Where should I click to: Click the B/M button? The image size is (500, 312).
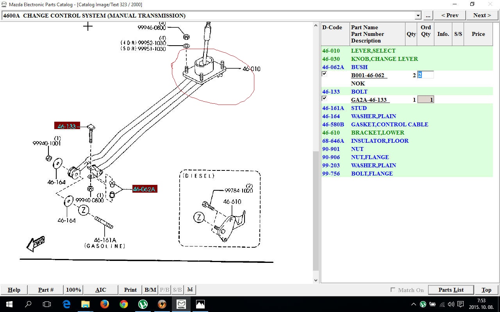pyautogui.click(x=150, y=290)
